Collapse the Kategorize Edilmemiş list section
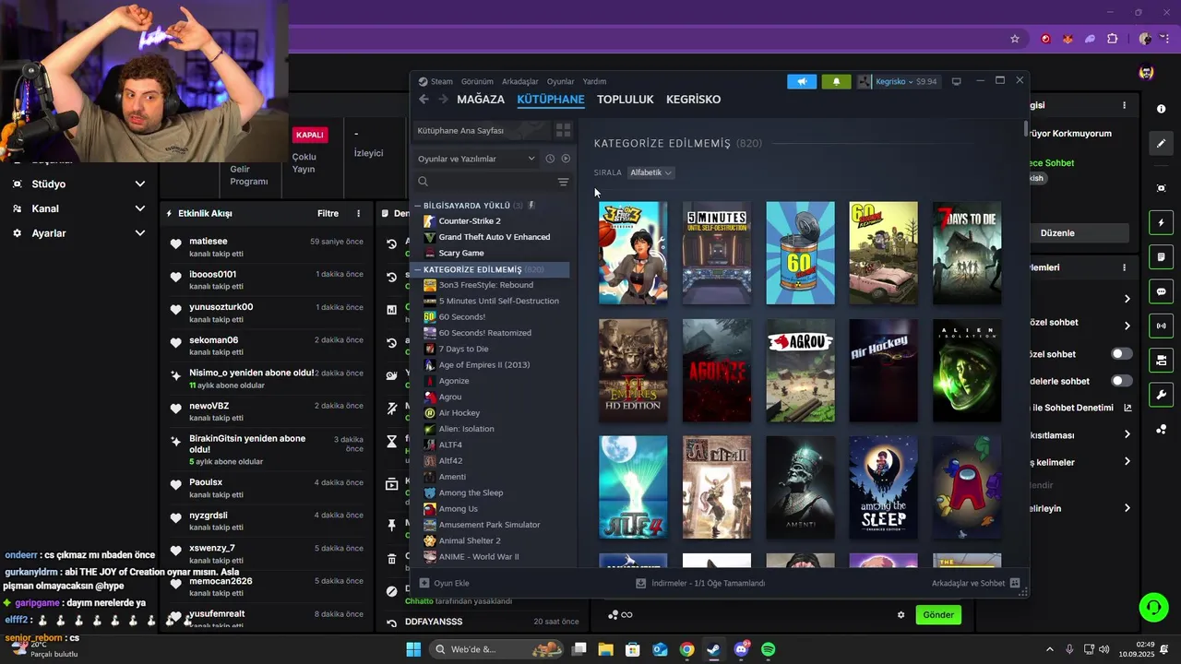 [x=418, y=269]
